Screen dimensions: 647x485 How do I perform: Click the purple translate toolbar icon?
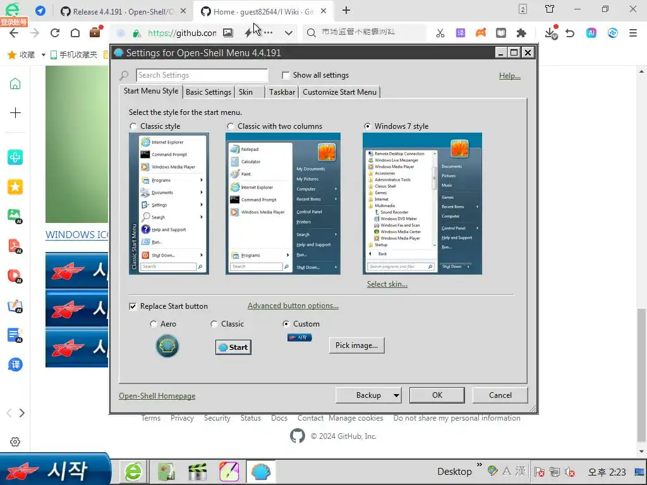pos(461,33)
